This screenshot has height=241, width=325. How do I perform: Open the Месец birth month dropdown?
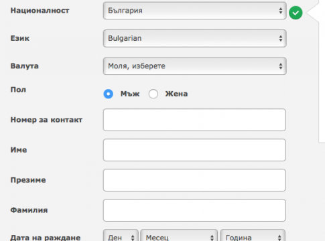(x=179, y=235)
